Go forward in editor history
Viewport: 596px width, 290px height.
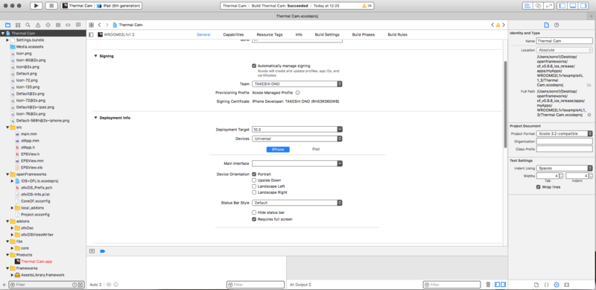pos(107,25)
